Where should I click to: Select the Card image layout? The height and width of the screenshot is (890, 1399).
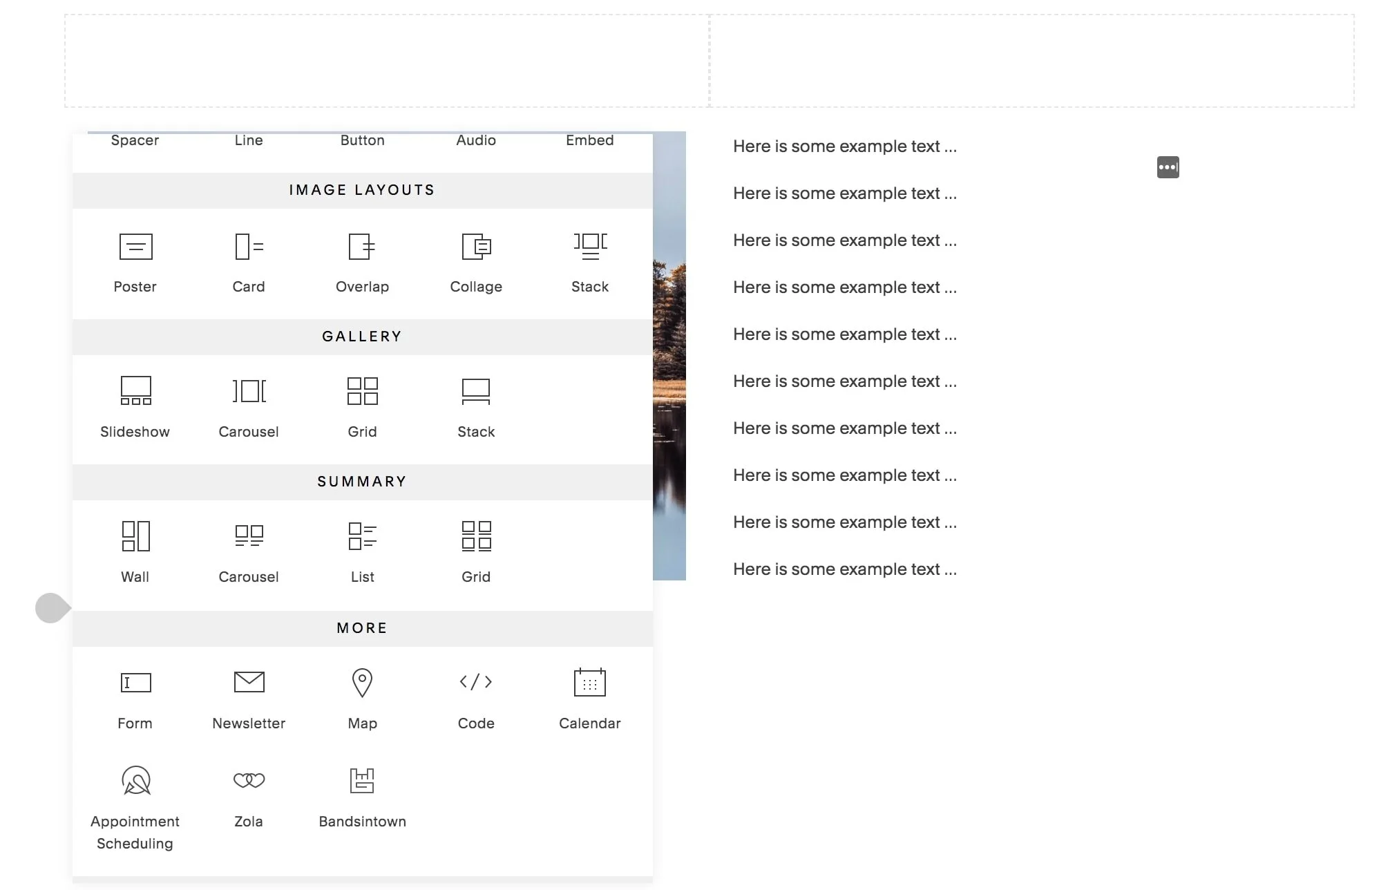click(x=249, y=263)
